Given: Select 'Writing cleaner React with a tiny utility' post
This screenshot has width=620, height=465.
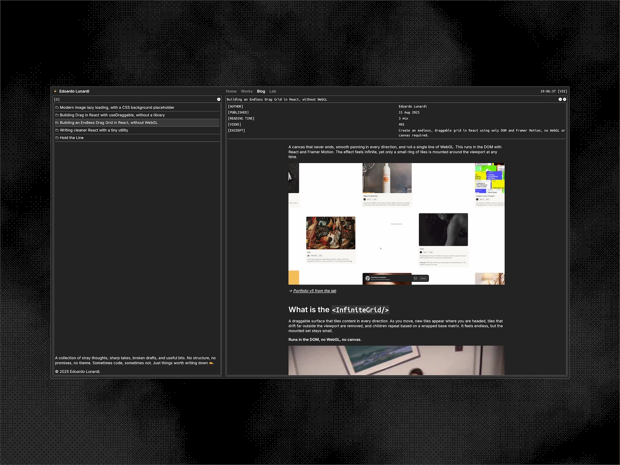Looking at the screenshot, I should tap(94, 130).
